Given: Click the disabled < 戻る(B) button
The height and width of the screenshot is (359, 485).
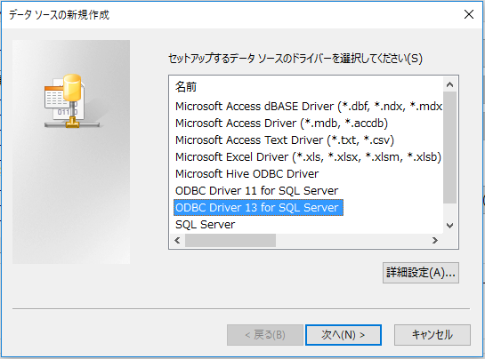Looking at the screenshot, I should point(265,335).
